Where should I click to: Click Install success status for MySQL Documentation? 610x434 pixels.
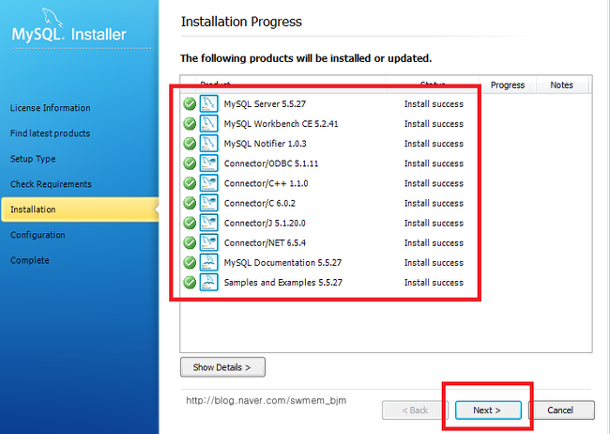(x=434, y=263)
